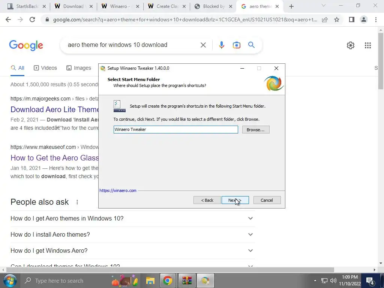Expand How do I get Aero themes question
The height and width of the screenshot is (288, 384).
[132, 219]
